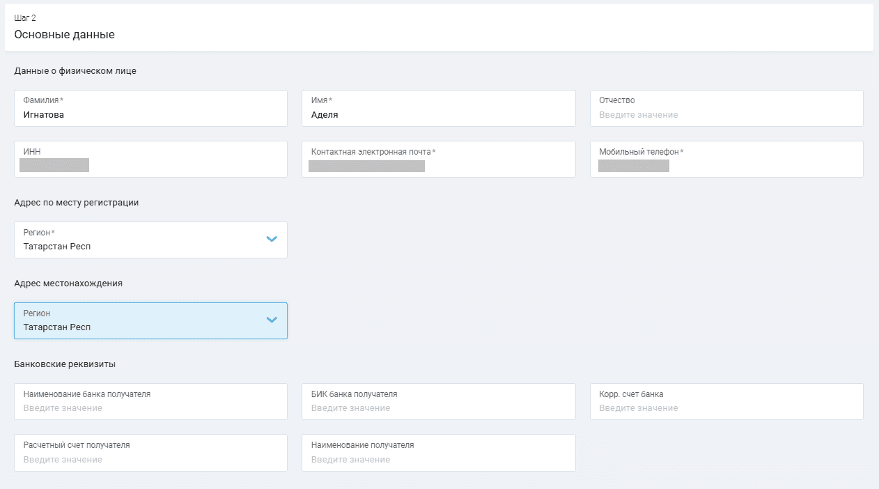Click the 'Адрес местонахождения' section title
The width and height of the screenshot is (879, 489).
pyautogui.click(x=68, y=284)
